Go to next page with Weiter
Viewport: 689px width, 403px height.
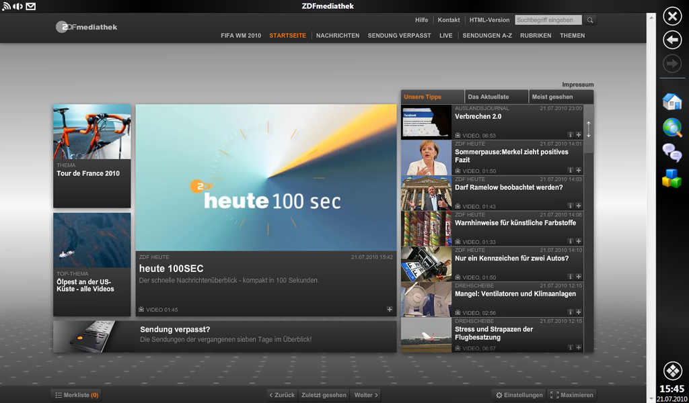[x=366, y=395]
